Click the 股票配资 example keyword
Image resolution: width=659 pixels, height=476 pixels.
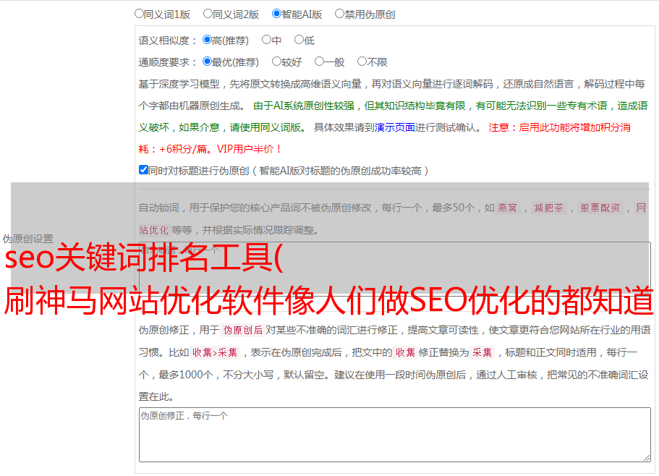point(600,208)
